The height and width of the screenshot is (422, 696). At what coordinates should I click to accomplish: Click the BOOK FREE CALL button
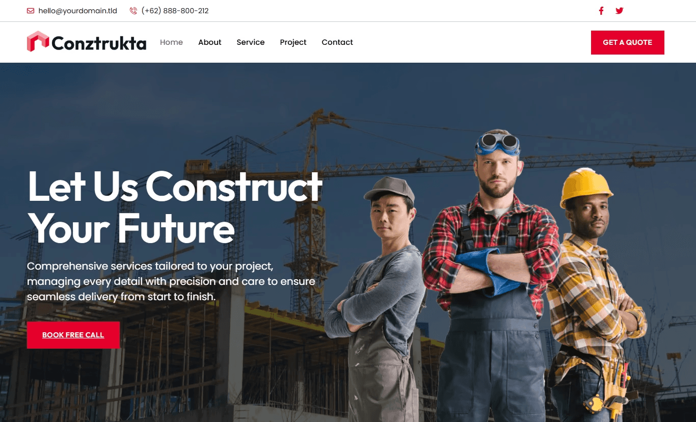pyautogui.click(x=73, y=335)
